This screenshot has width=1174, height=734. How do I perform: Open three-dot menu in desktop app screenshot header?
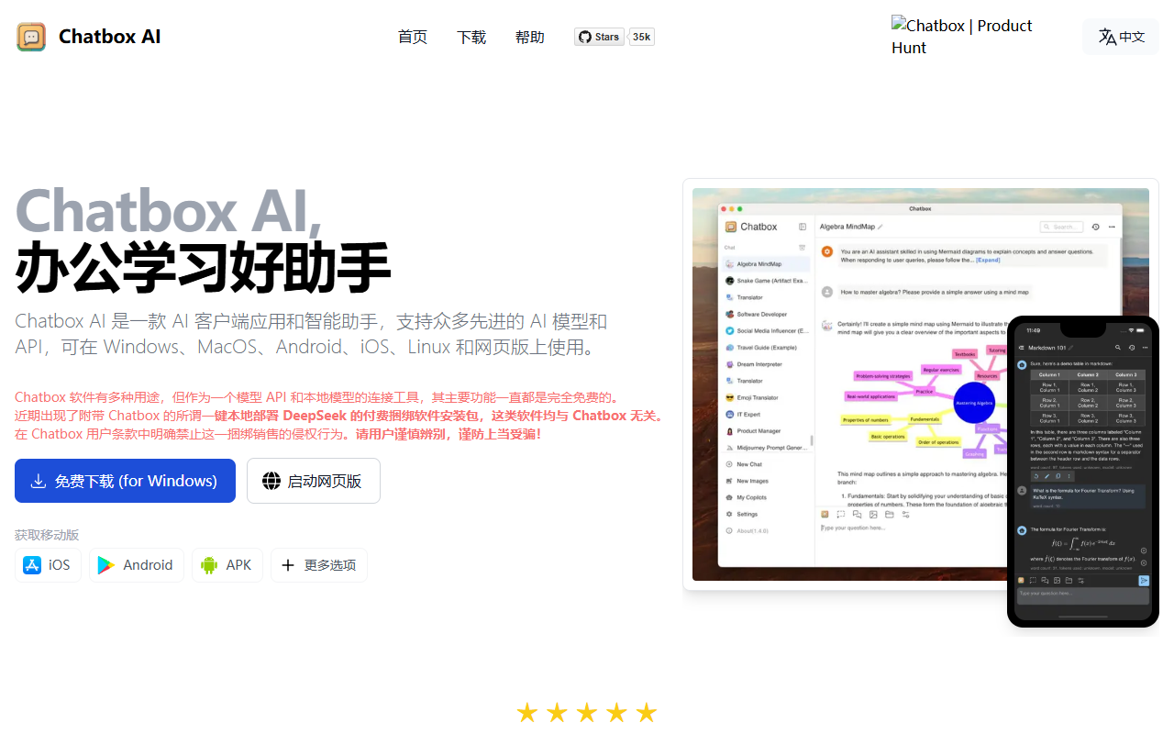click(1112, 227)
